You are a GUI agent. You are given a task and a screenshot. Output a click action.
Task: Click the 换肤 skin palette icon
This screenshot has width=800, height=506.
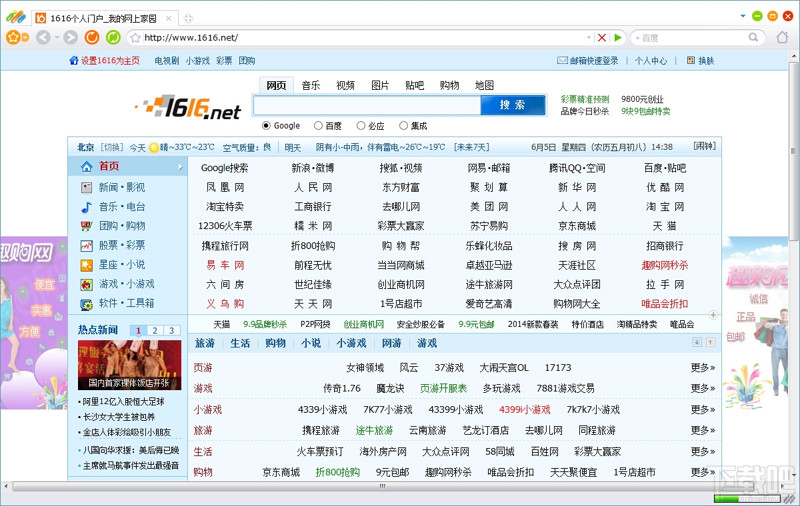point(691,61)
